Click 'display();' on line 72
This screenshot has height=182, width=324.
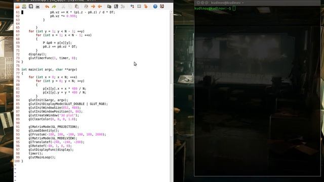(x=37, y=54)
